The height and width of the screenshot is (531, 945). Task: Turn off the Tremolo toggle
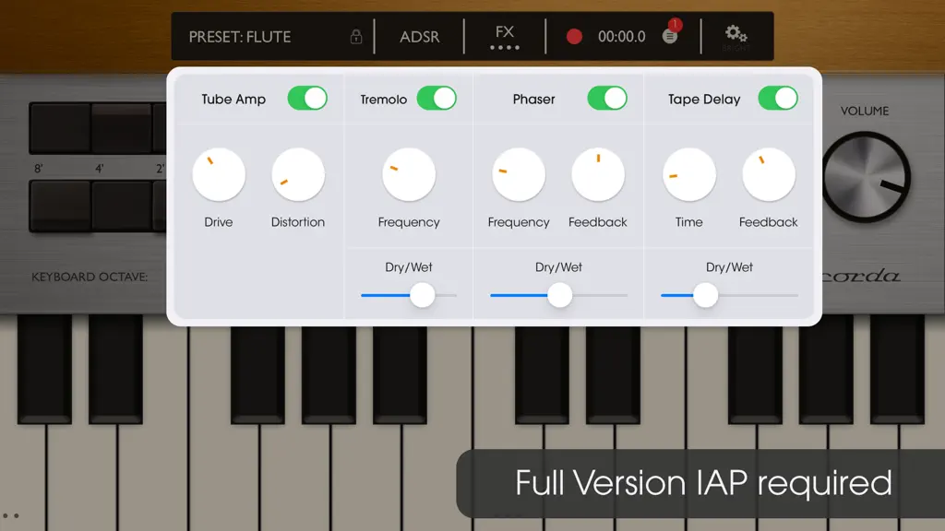tap(437, 98)
